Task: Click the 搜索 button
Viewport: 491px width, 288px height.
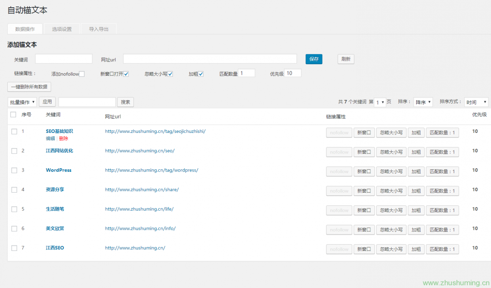Action: (x=125, y=102)
